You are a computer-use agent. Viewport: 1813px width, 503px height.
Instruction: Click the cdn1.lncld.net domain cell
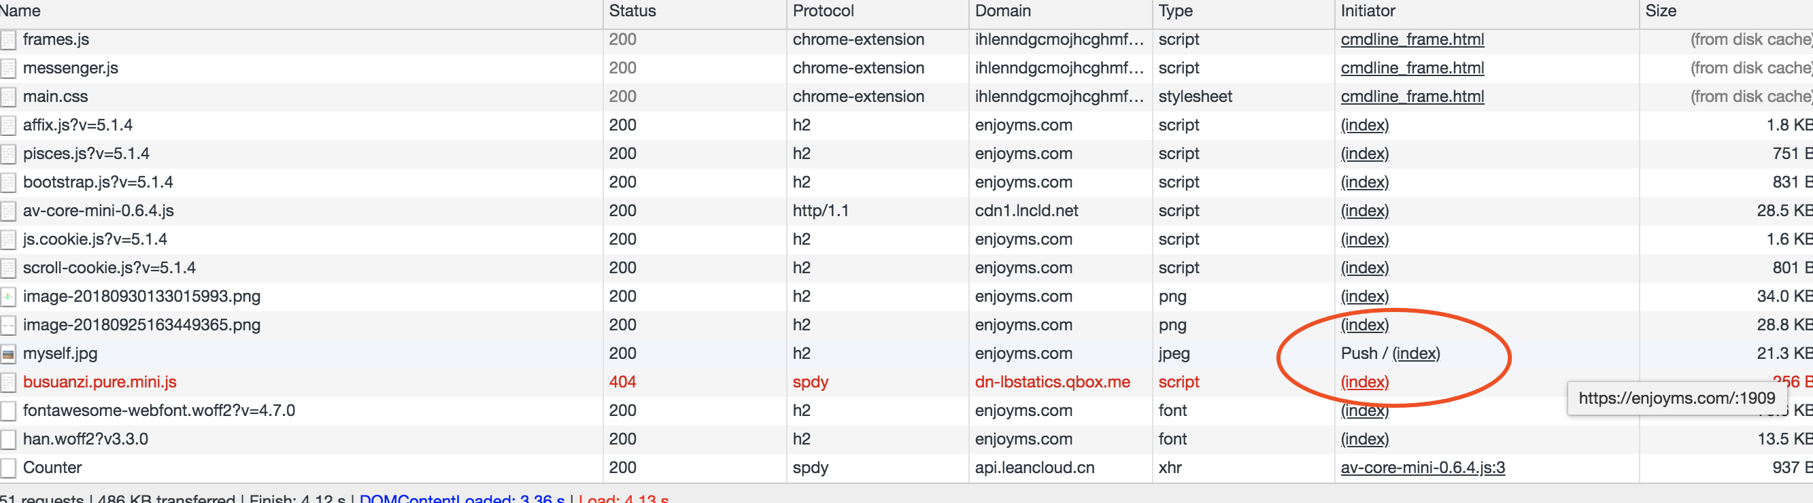coord(1026,211)
